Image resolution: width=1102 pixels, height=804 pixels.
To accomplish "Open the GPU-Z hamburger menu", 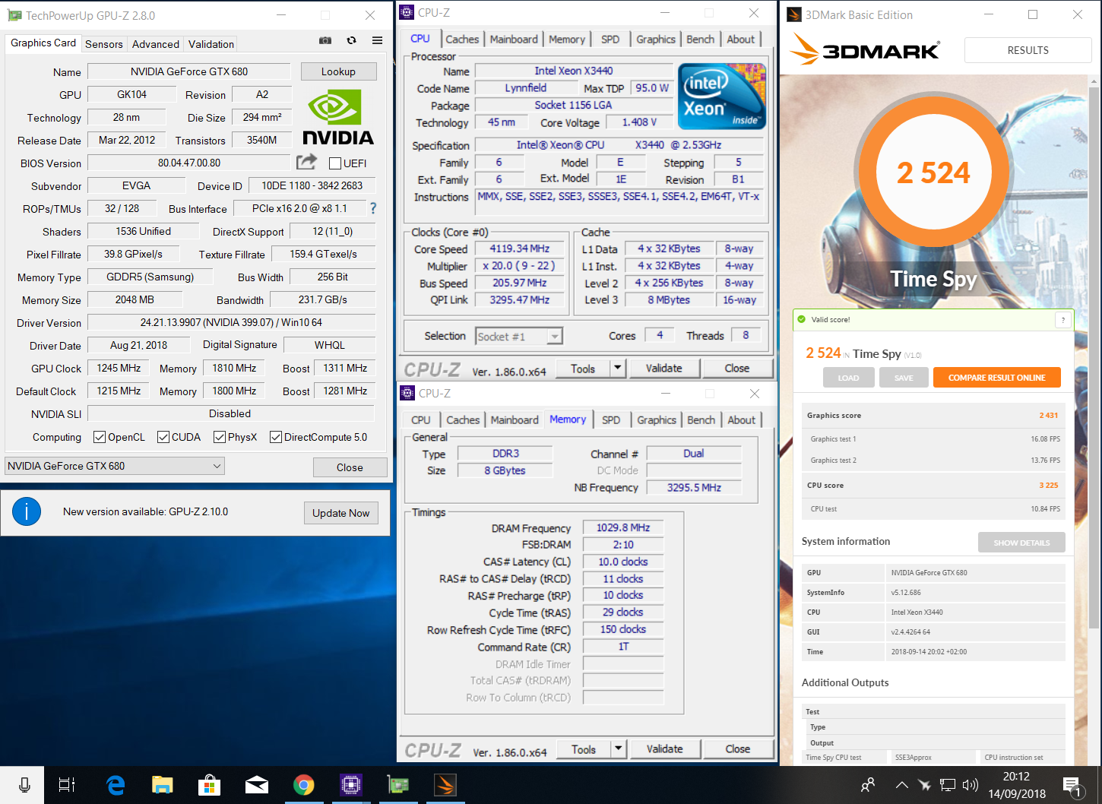I will (x=377, y=40).
